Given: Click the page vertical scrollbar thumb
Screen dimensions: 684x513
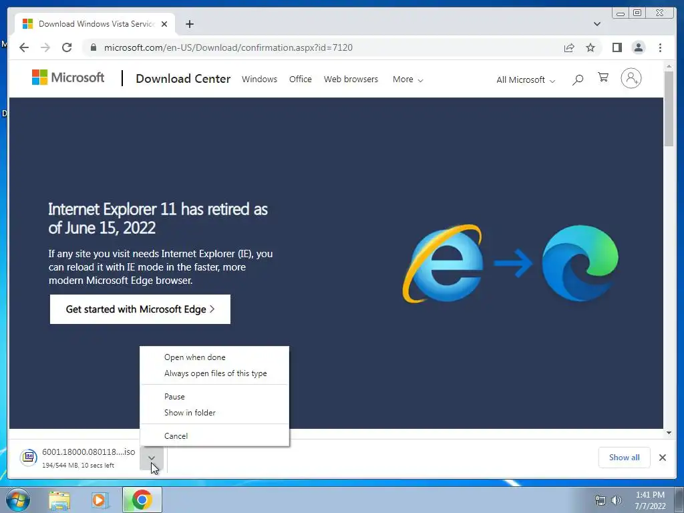Looking at the screenshot, I should 669,108.
